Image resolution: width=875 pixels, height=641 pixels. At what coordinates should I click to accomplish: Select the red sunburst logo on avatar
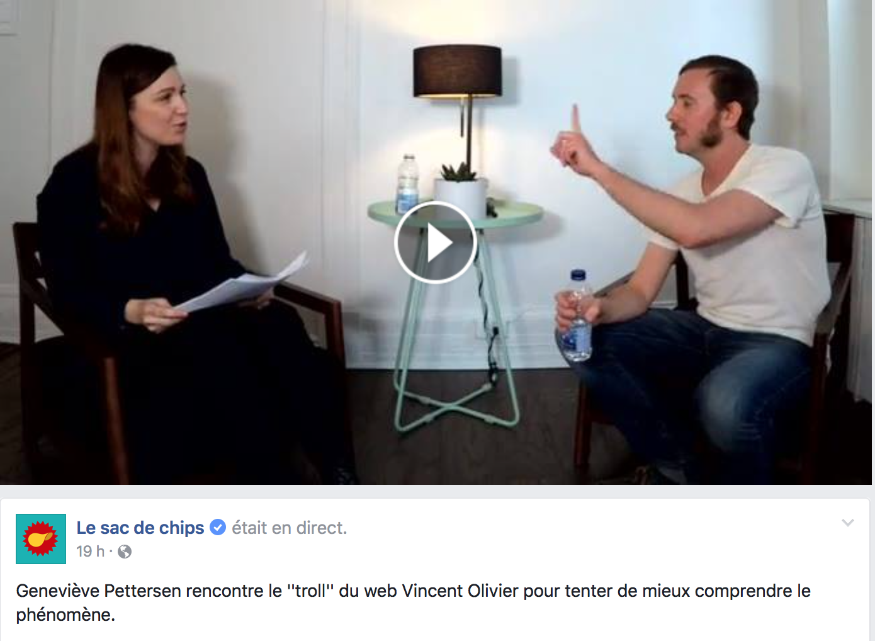coord(40,539)
